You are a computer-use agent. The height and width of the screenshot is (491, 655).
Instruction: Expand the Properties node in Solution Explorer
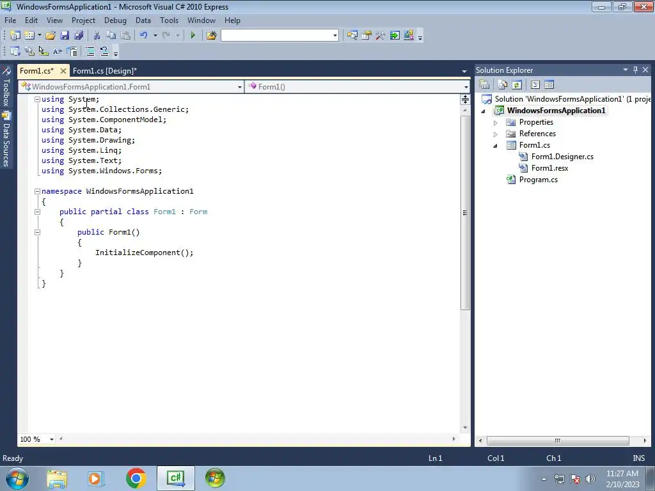[x=496, y=123]
